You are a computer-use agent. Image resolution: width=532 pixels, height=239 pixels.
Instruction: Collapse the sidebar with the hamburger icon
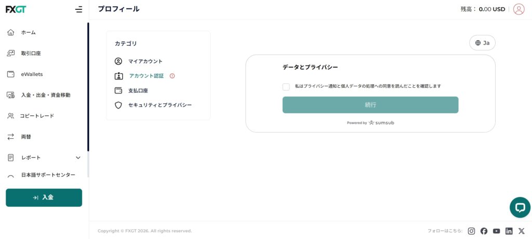(x=78, y=9)
